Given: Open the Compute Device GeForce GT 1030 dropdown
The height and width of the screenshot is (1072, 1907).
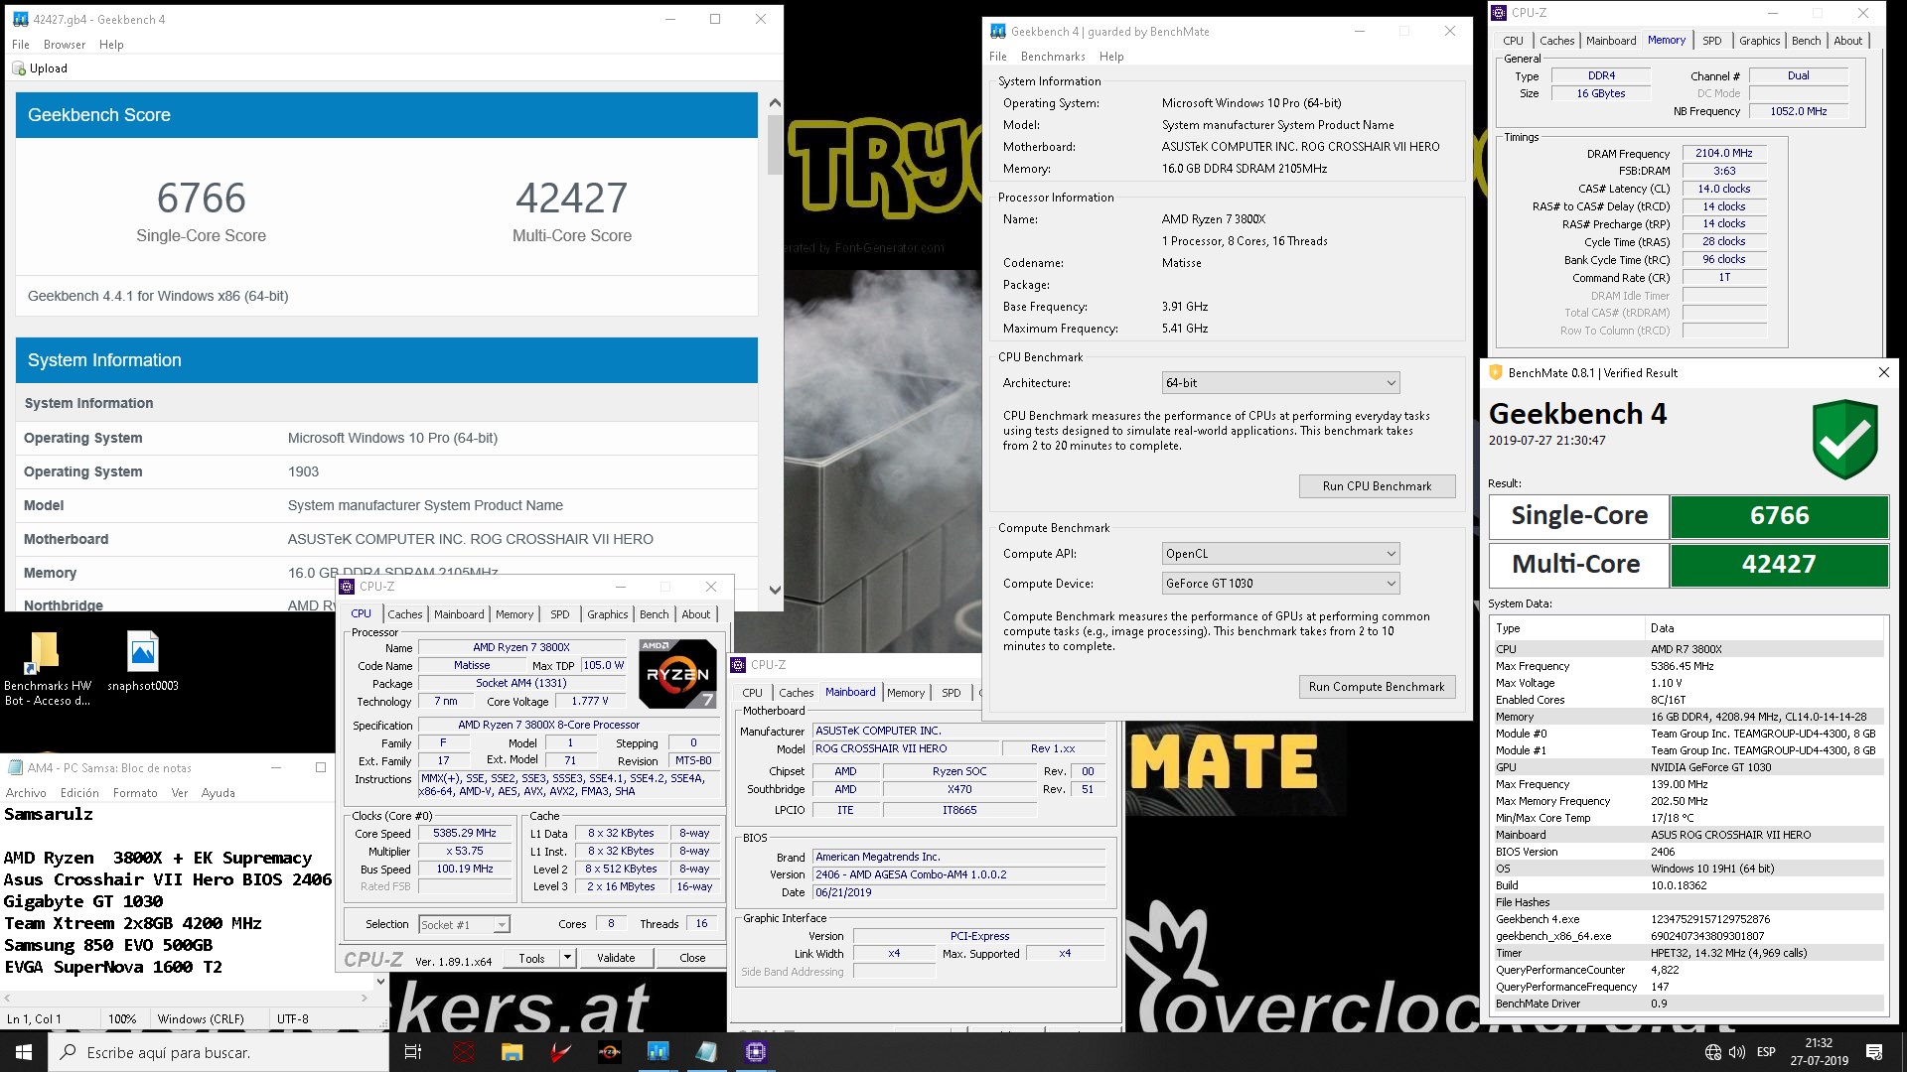Looking at the screenshot, I should 1281,584.
